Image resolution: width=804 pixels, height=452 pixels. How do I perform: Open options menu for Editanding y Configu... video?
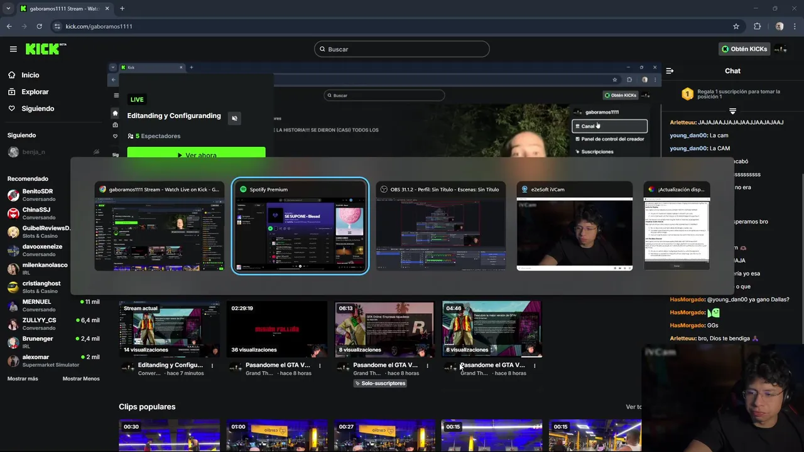(x=212, y=365)
